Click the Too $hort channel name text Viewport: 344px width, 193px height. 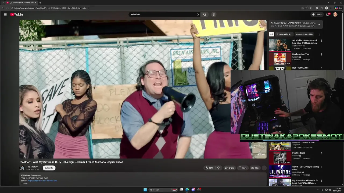pyautogui.click(x=31, y=167)
